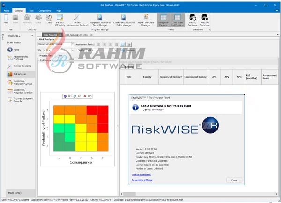Select the Process Plant sub-tab
The width and height of the screenshot is (281, 203).
tap(46, 56)
